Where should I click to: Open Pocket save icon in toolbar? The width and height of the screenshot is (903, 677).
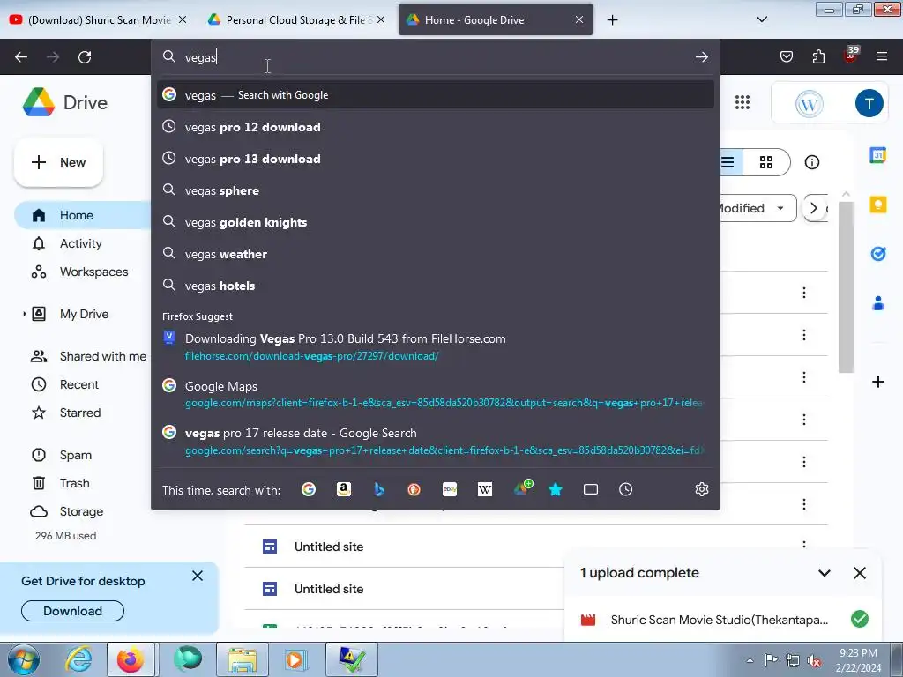[x=787, y=56]
